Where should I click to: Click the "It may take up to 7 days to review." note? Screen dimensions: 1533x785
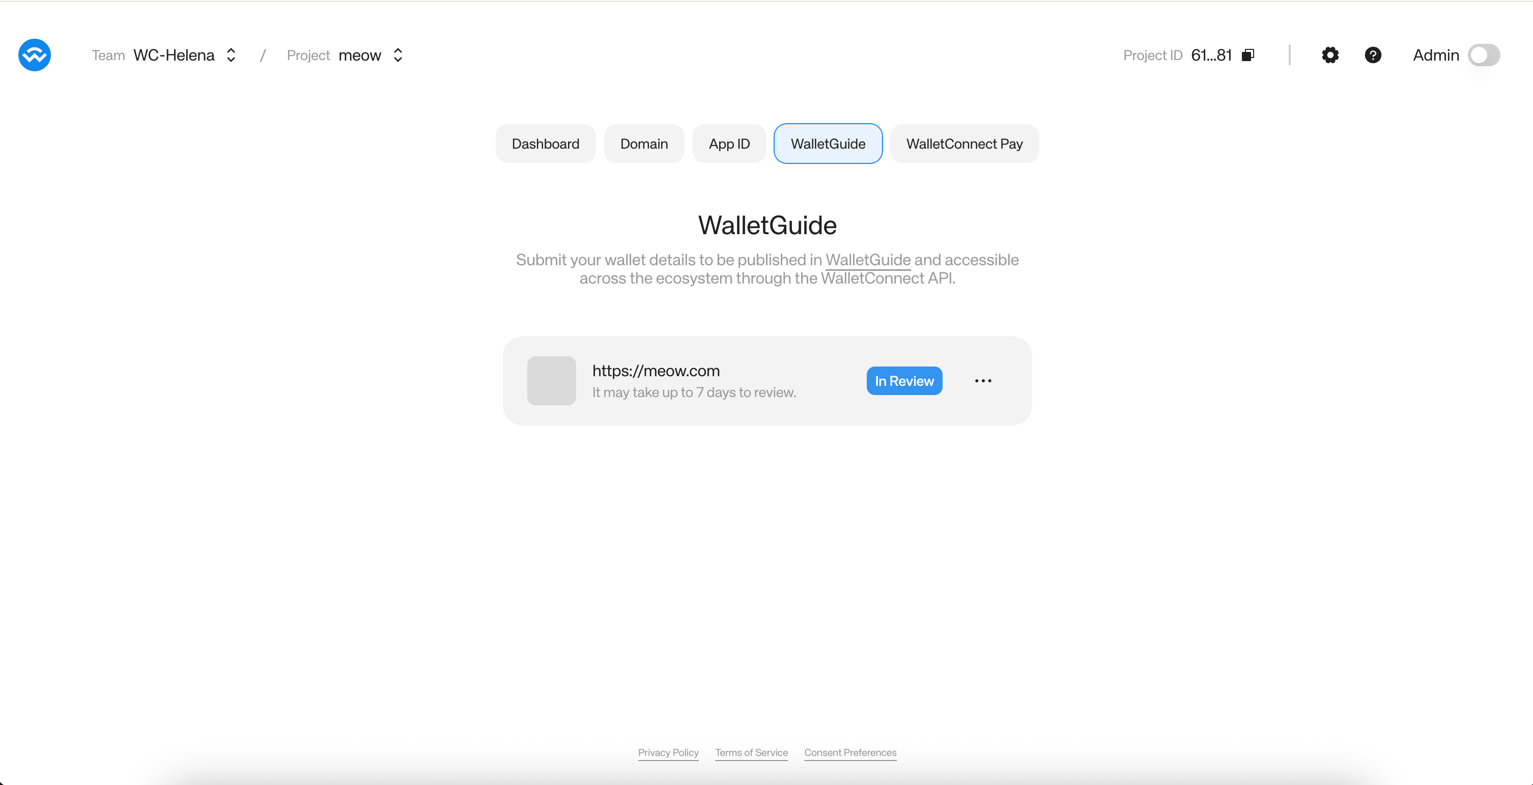(694, 392)
